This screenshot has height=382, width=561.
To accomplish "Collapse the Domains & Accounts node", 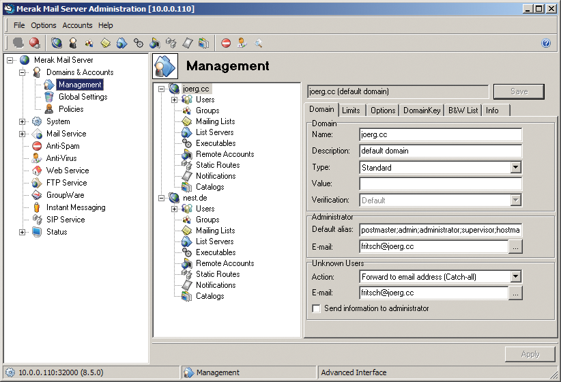I will 23,72.
